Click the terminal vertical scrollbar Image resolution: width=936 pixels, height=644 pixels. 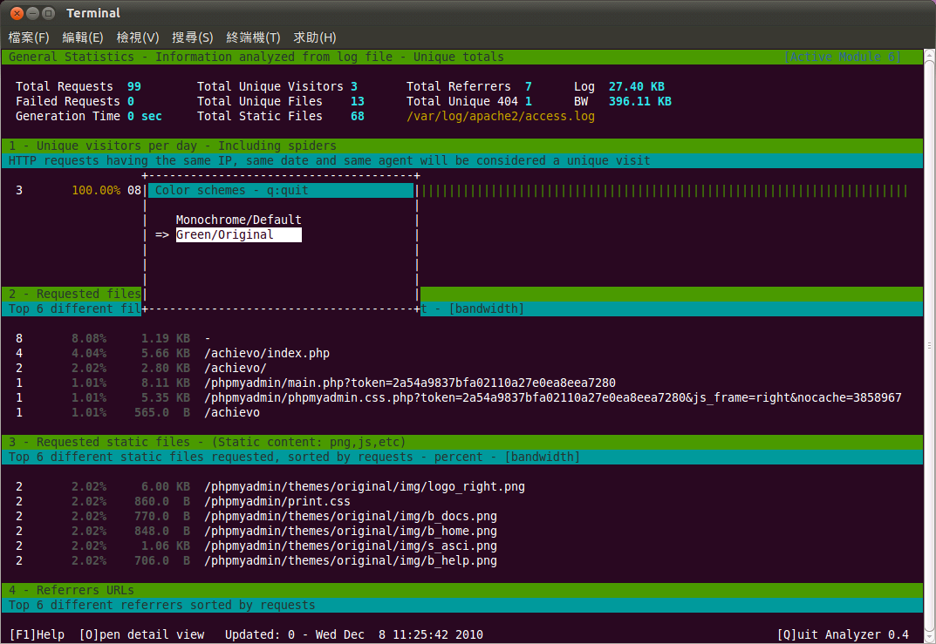[x=929, y=345]
